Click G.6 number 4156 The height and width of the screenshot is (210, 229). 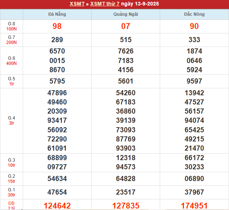[x=126, y=70]
